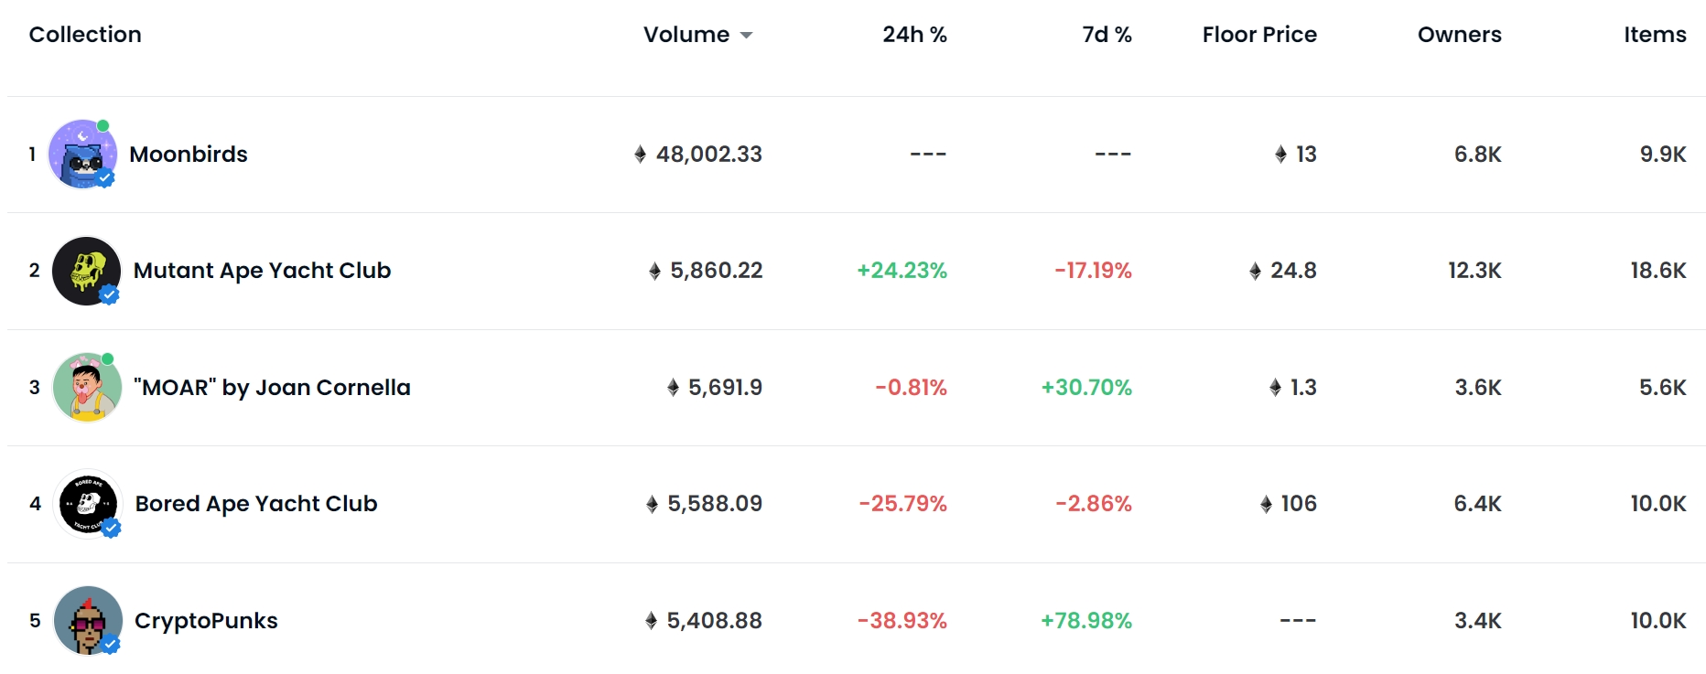The image size is (1706, 674).
Task: Click the CryptoPunks avatar image
Action: point(89,620)
